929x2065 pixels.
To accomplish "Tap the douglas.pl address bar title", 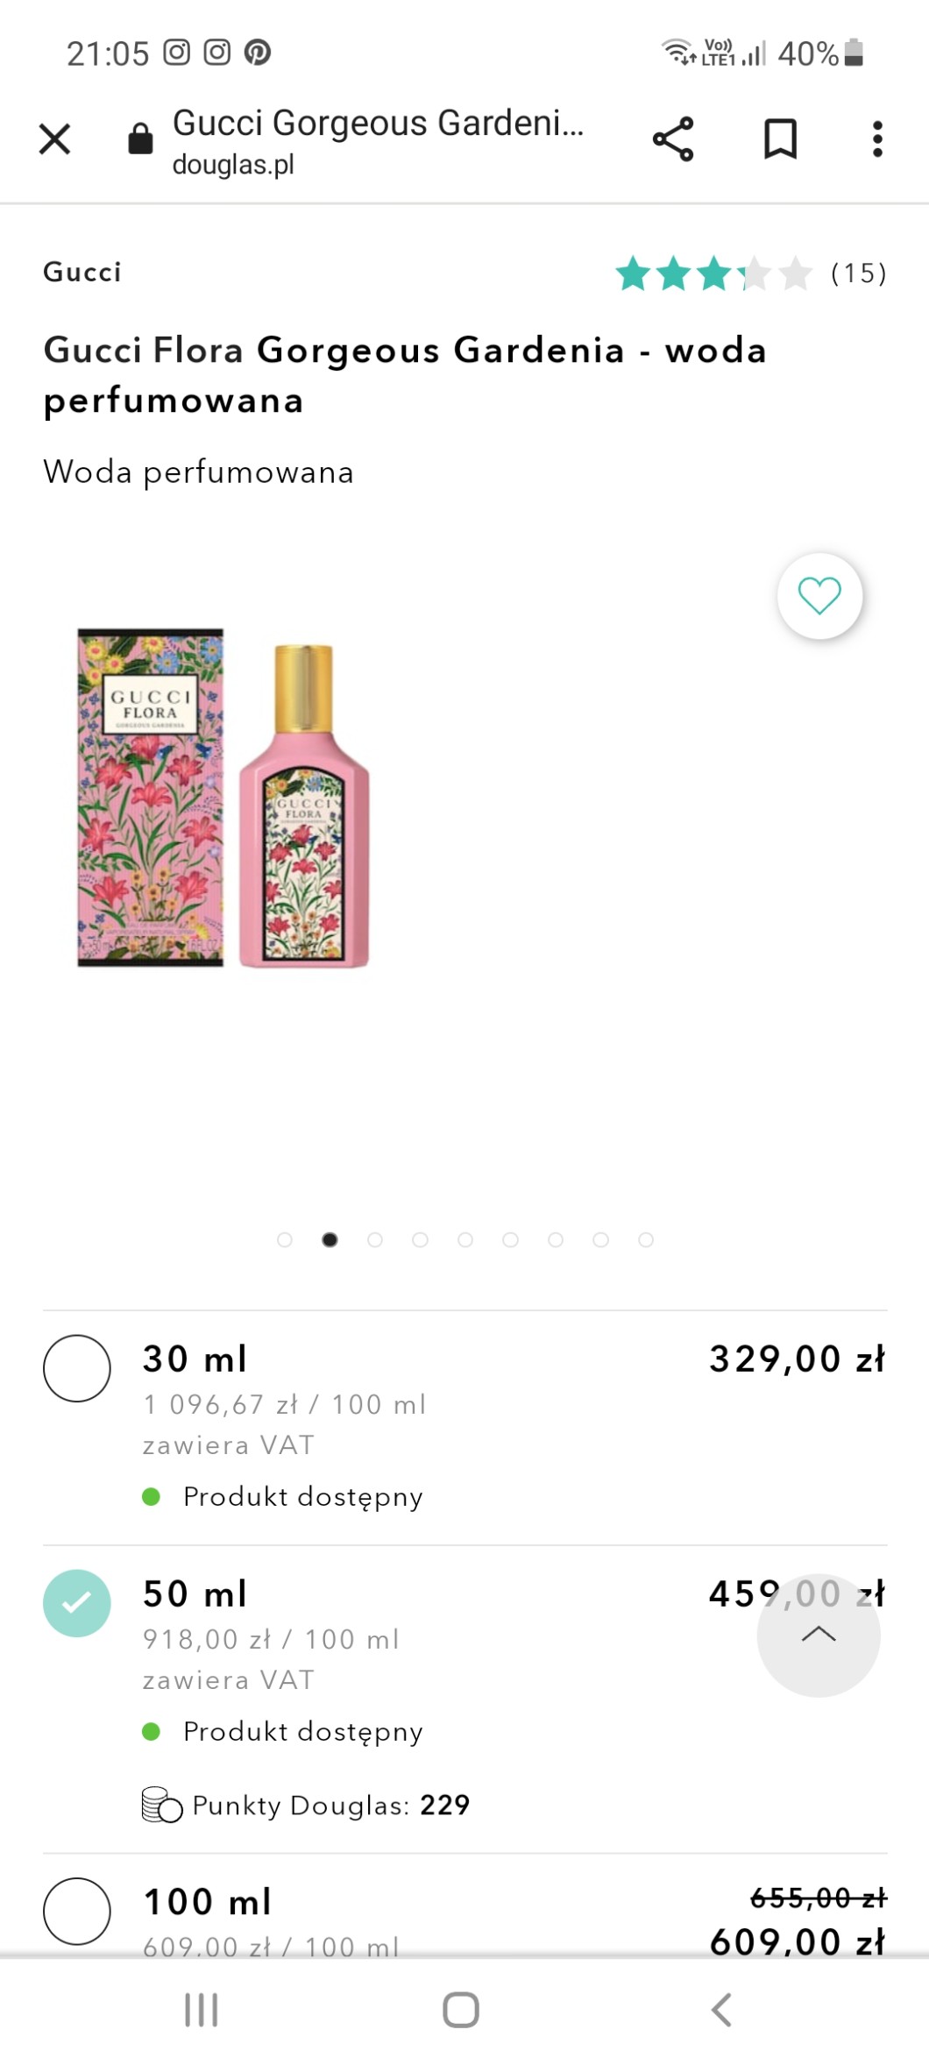I will click(378, 140).
